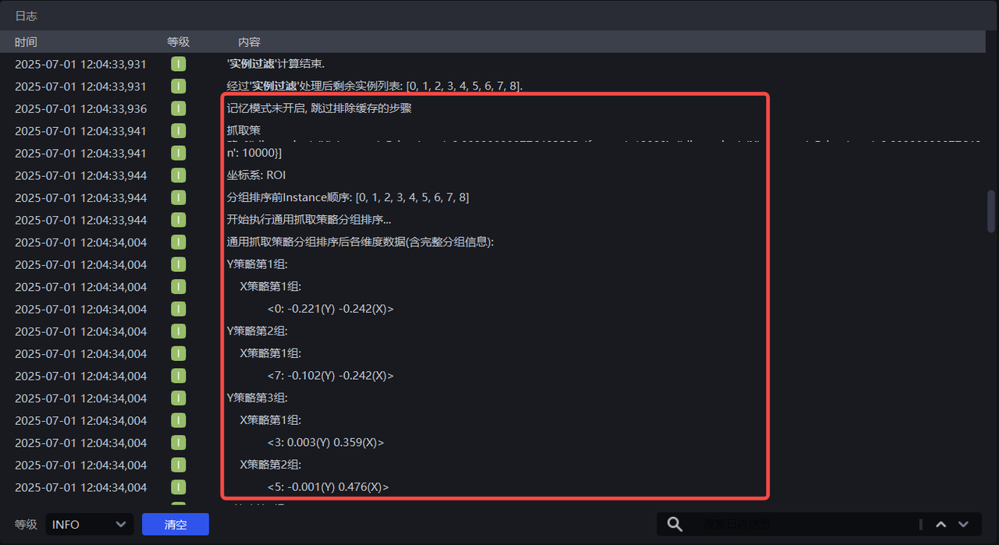Click INFO level icon on '坐标系: ROI' row

coord(179,175)
